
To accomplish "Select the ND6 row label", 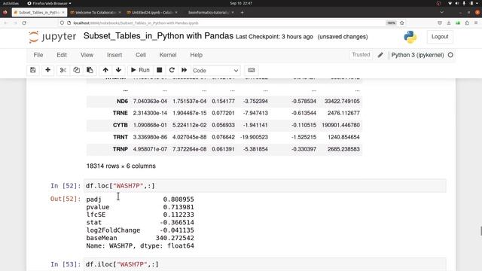I will coord(122,101).
